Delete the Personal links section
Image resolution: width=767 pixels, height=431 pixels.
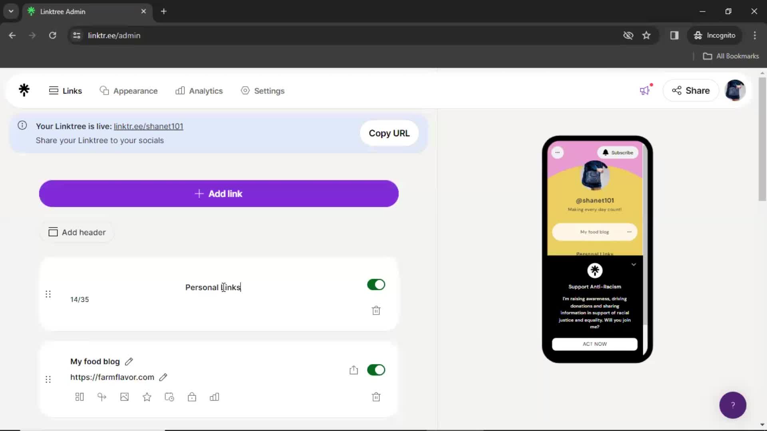click(x=376, y=310)
